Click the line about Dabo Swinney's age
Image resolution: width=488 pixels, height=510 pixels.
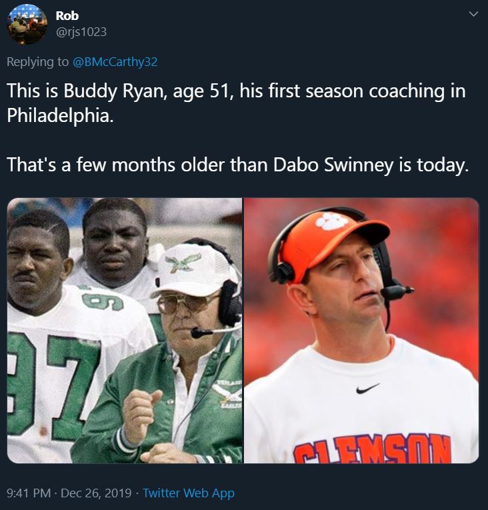pyautogui.click(x=237, y=165)
